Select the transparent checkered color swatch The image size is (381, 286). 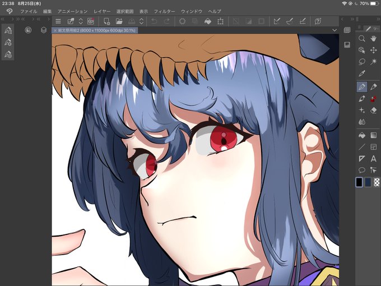click(x=377, y=182)
